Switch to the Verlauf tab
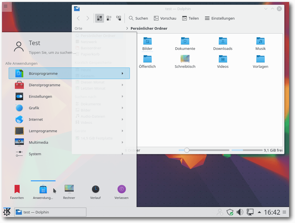Viewport: 295px width, 223px height. [x=95, y=192]
